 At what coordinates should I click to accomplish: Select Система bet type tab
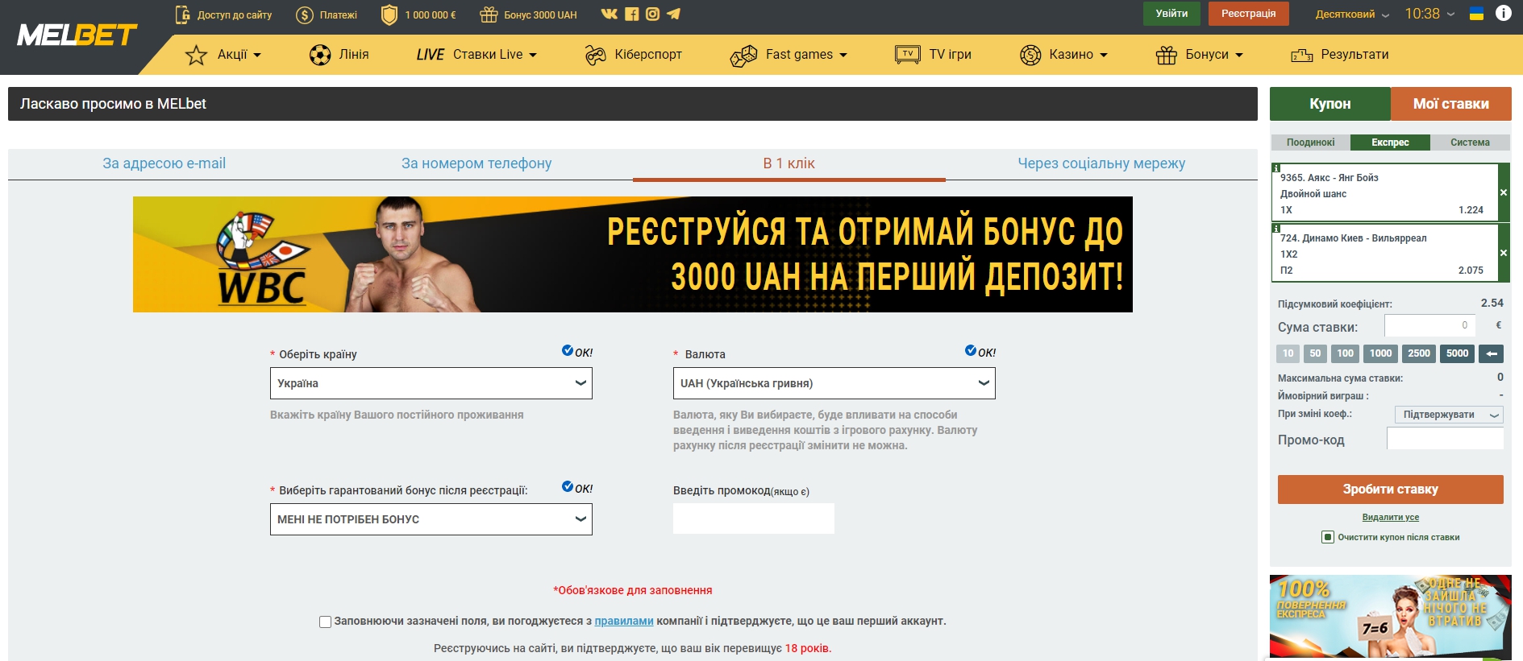1471,143
